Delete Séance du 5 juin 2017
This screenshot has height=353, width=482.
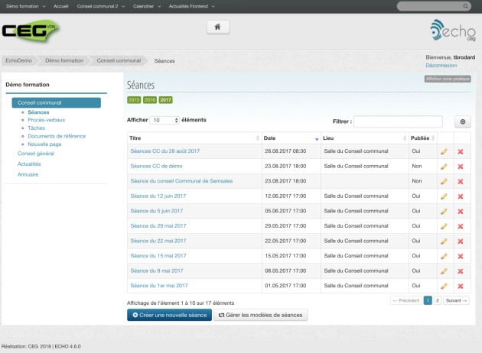[460, 211]
